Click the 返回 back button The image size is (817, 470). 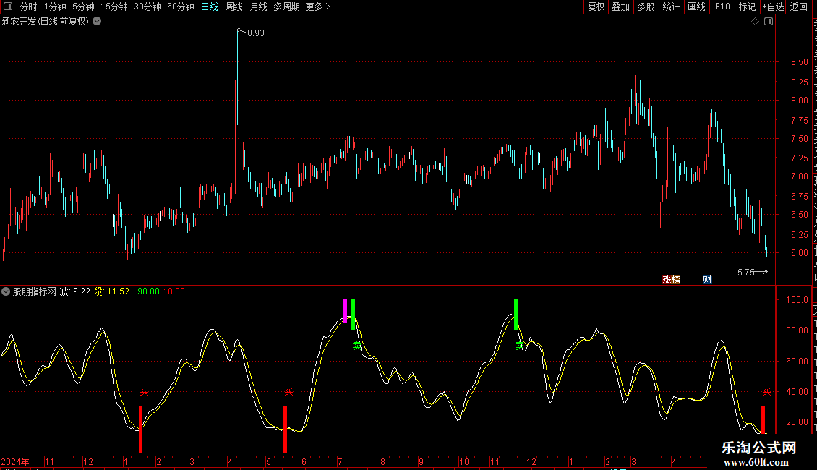(798, 7)
